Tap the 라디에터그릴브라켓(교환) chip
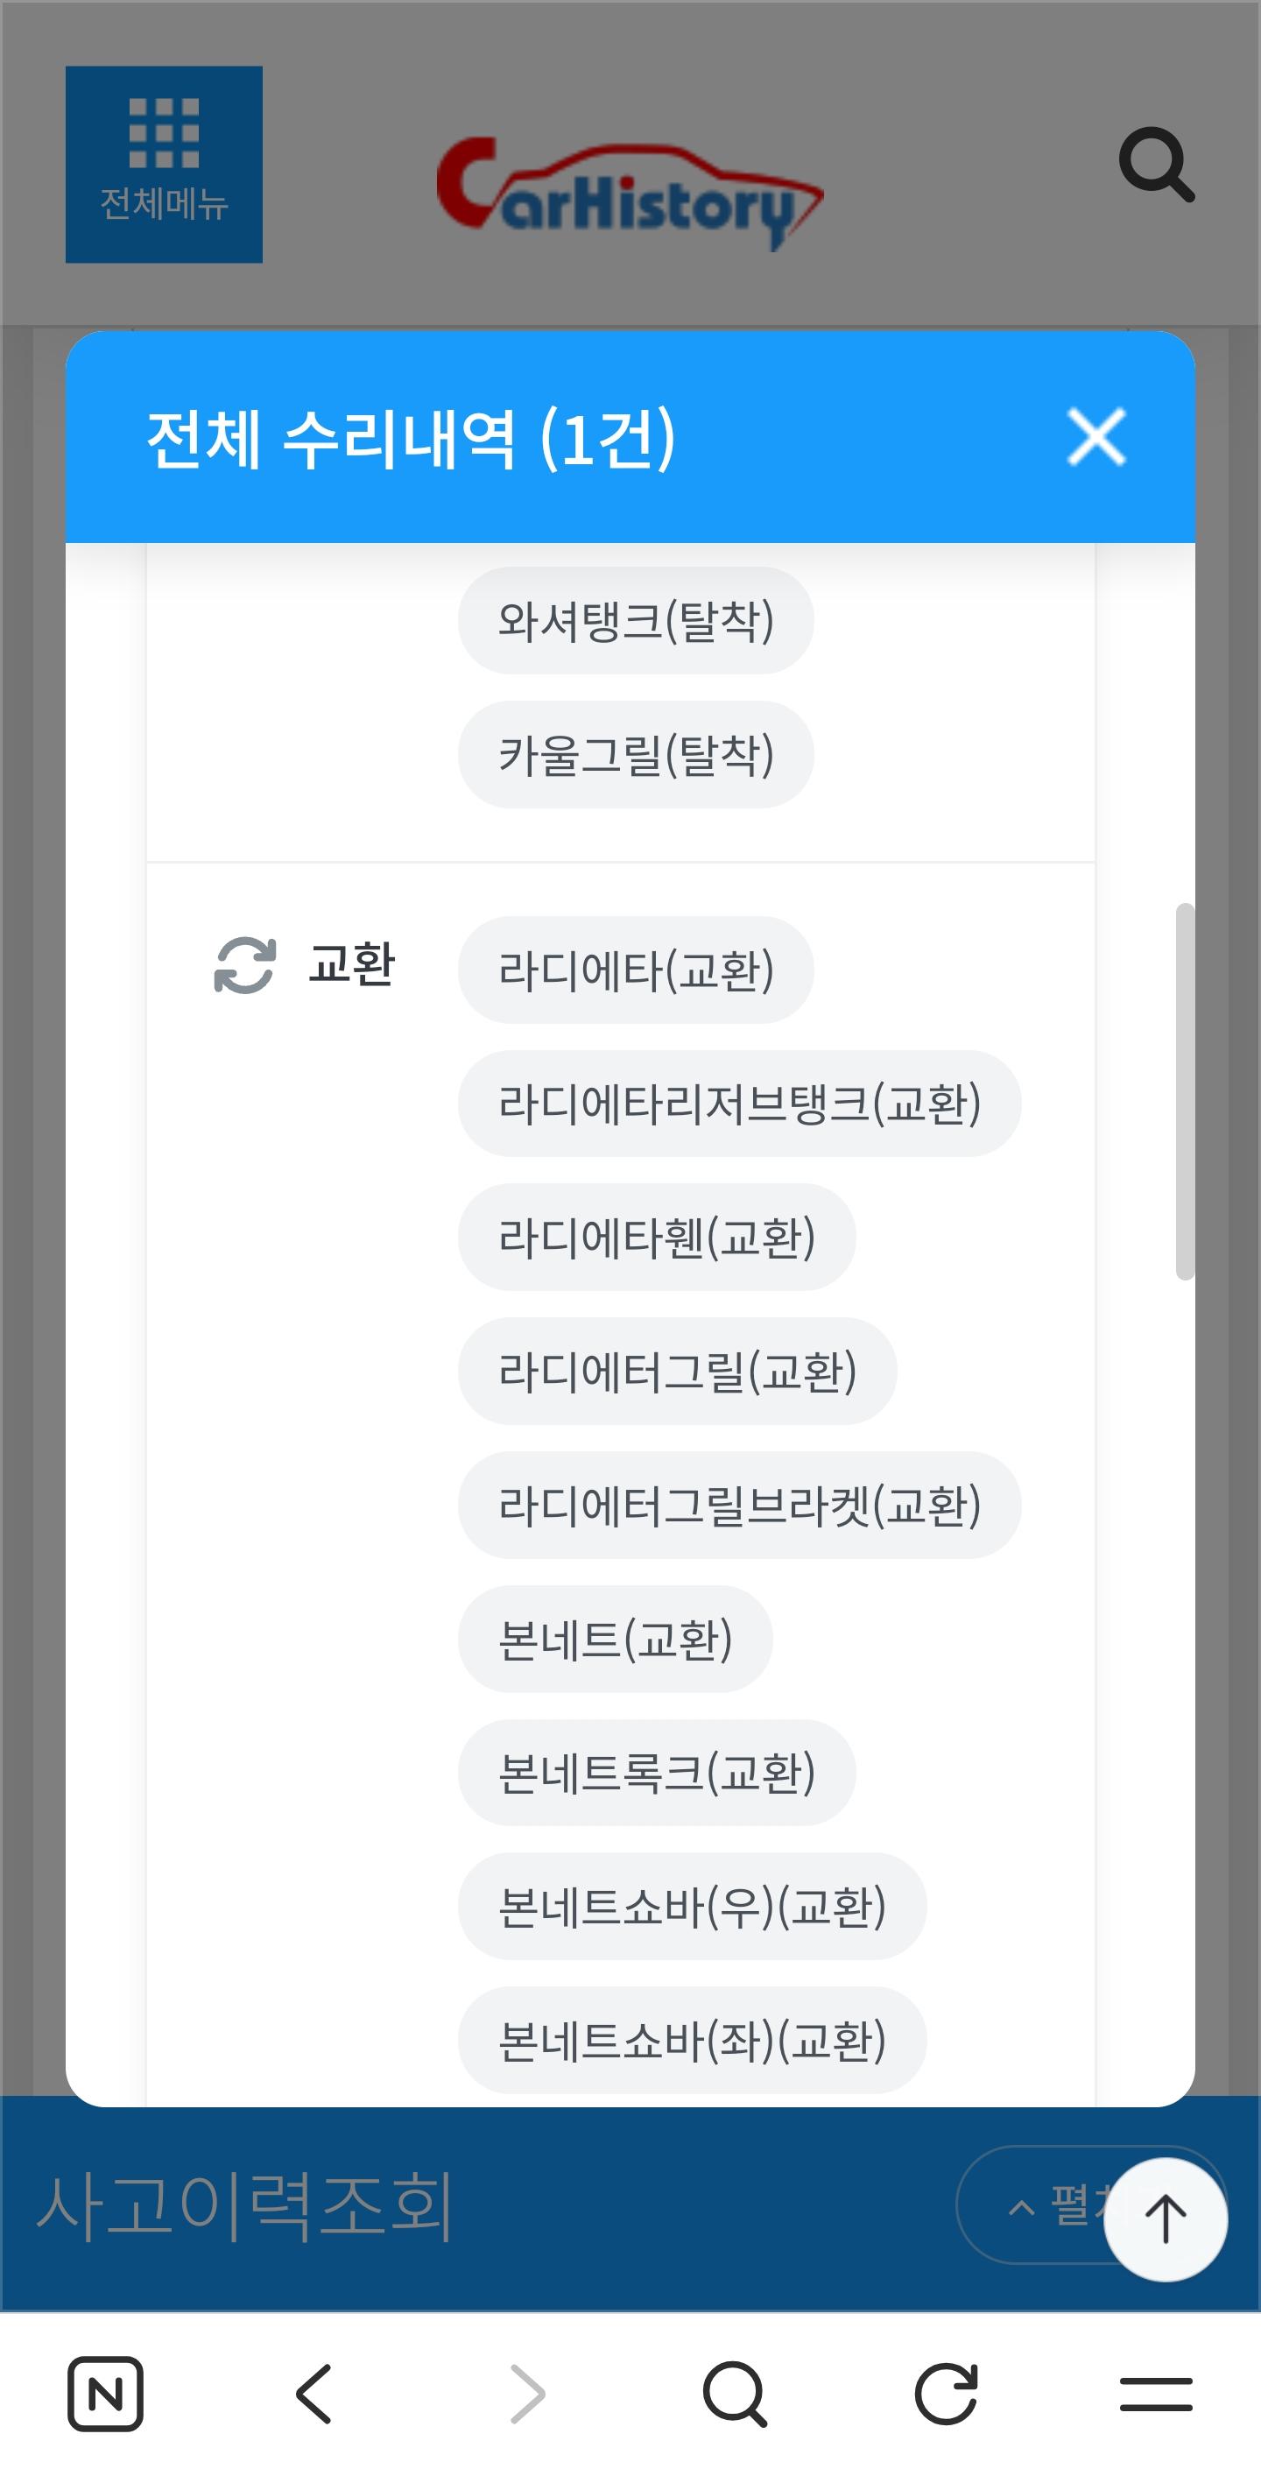The height and width of the screenshot is (2476, 1261). [x=739, y=1506]
